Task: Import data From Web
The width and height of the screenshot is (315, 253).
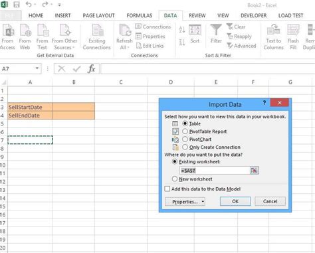Action: (25, 37)
